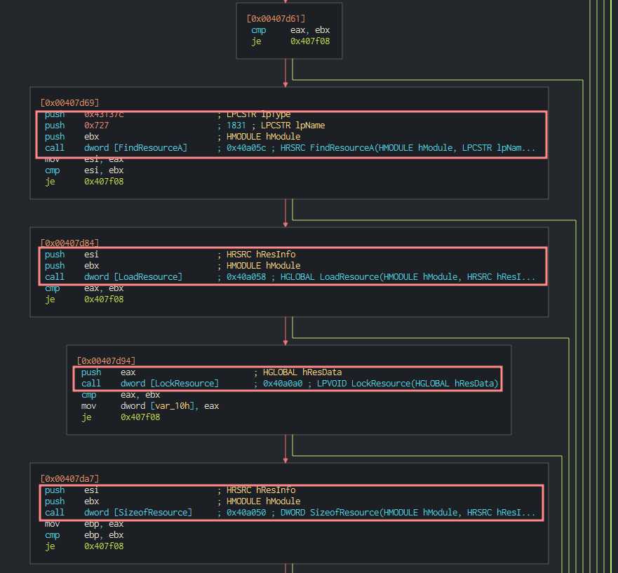Click the 0x00407d69 block header
The height and width of the screenshot is (573, 618).
pos(69,103)
